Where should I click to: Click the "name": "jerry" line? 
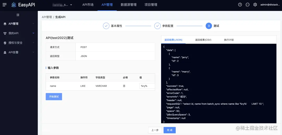click(180, 57)
